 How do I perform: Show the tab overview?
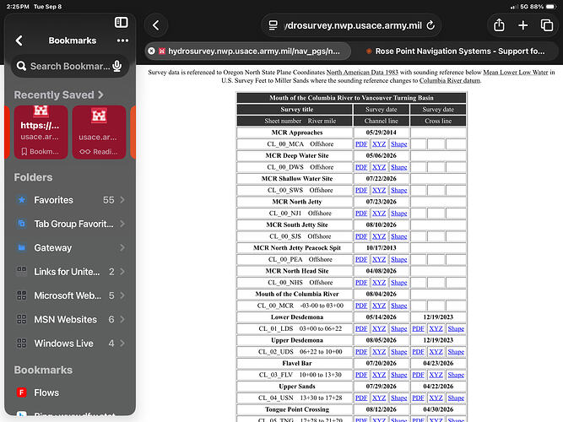546,25
